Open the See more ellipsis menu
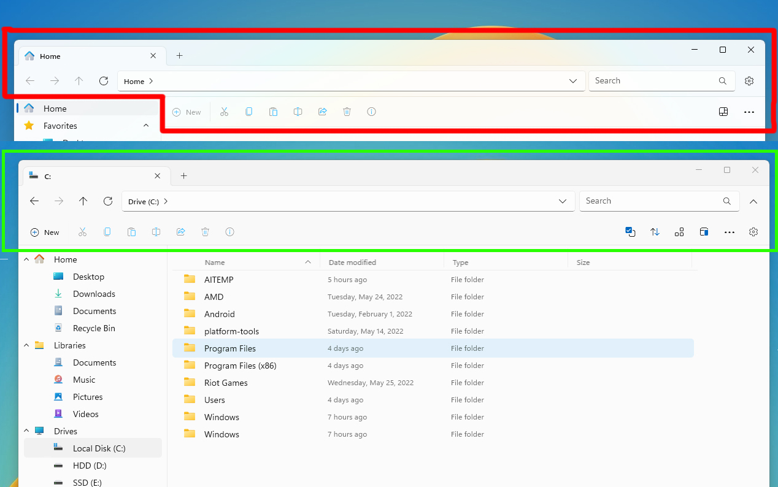 coord(730,232)
